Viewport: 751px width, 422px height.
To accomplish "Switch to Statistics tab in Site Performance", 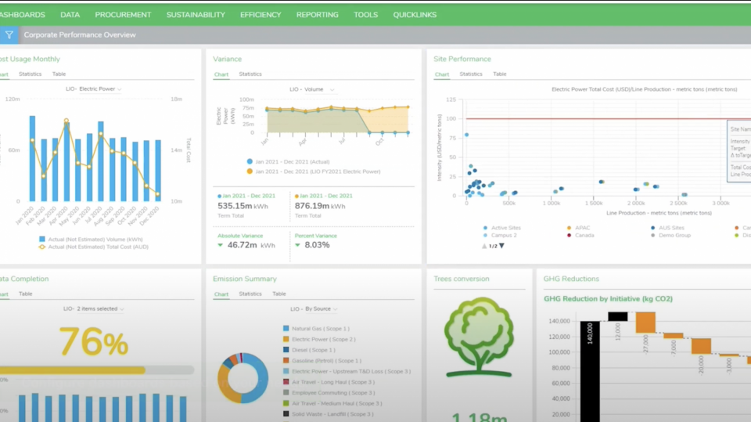I will click(x=470, y=74).
